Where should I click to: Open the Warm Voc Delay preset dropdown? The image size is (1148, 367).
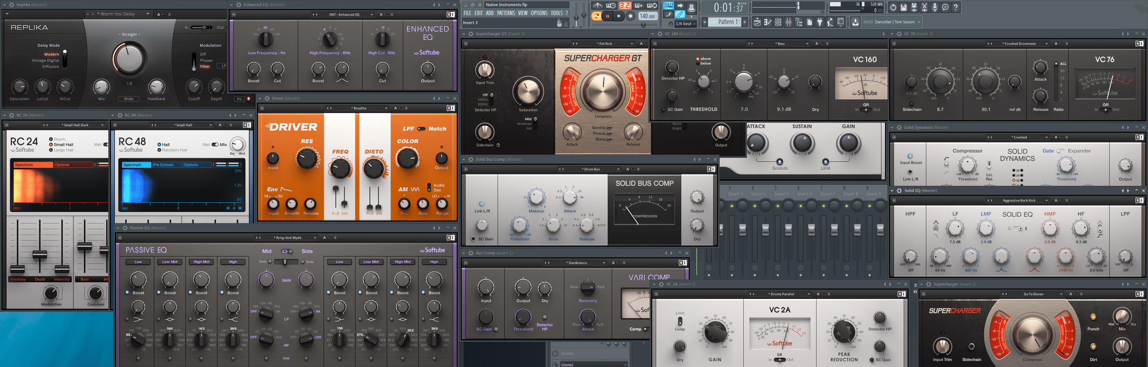coord(147,14)
